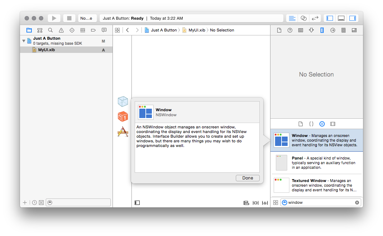Show the Attributes inspector

312,30
